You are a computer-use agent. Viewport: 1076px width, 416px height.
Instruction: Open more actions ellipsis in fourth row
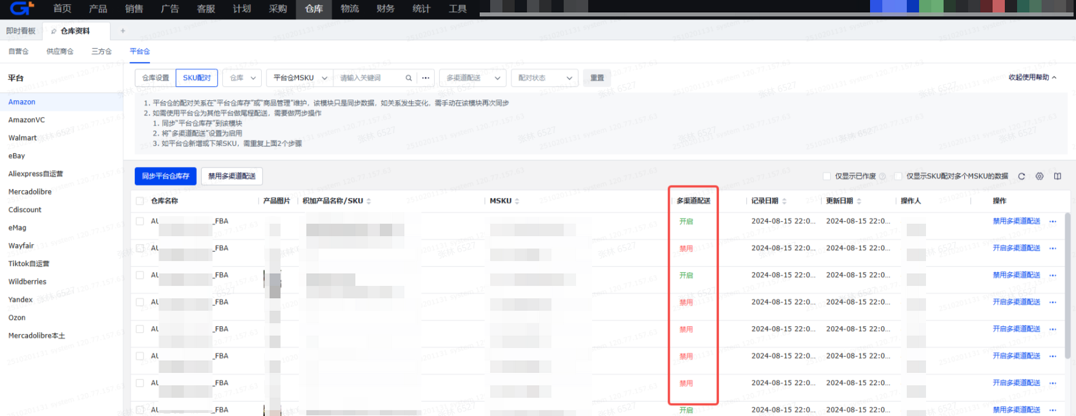[1053, 302]
